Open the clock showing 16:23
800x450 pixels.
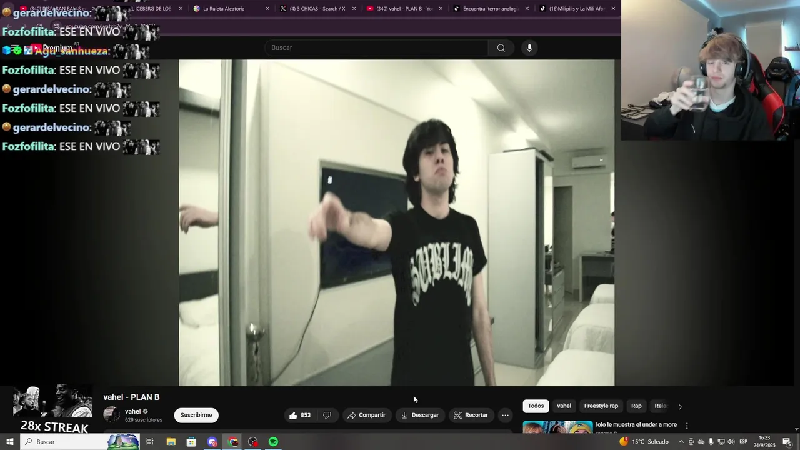coord(764,442)
